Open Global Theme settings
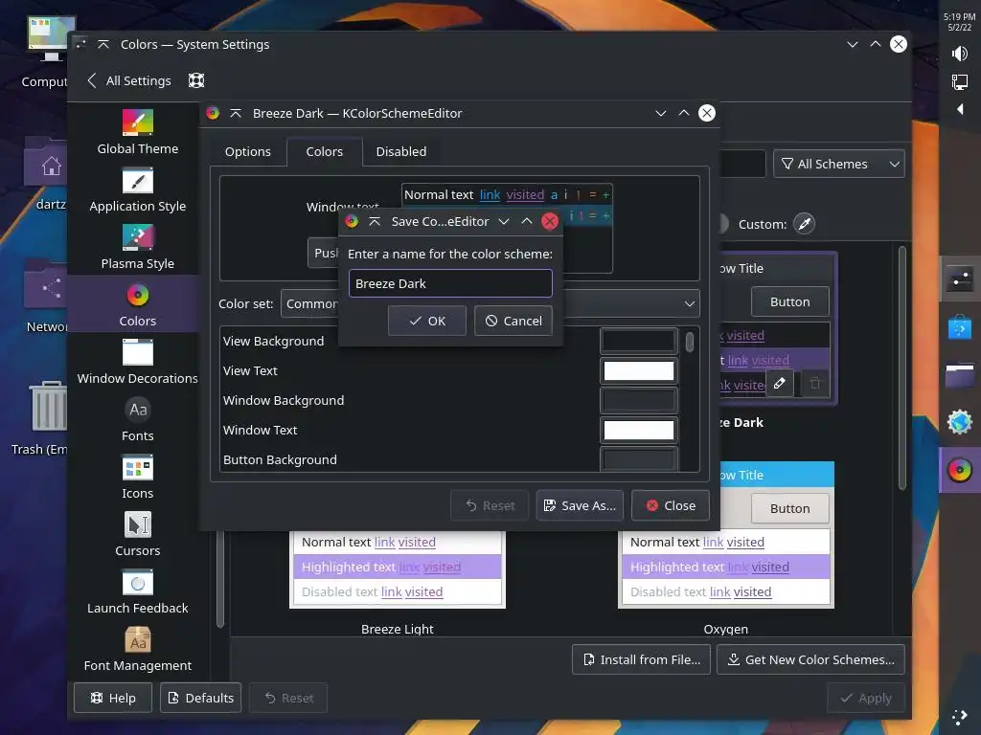Screen dimensions: 981x735 coord(138,132)
